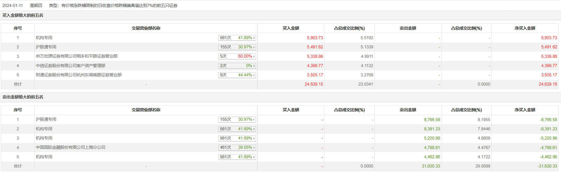561x172 pixels.
Task: Open 中信证券股份有限公司客户资产管理部 link
Action: (x=71, y=66)
